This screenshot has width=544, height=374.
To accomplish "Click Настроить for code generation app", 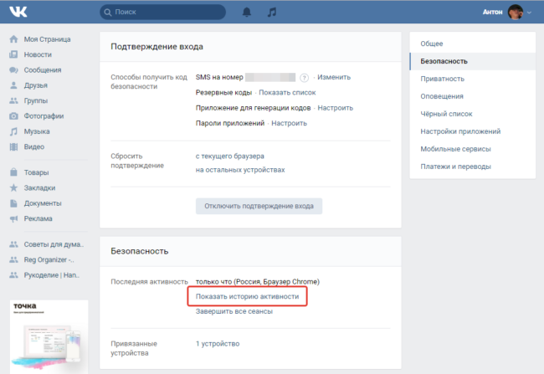I will click(335, 108).
